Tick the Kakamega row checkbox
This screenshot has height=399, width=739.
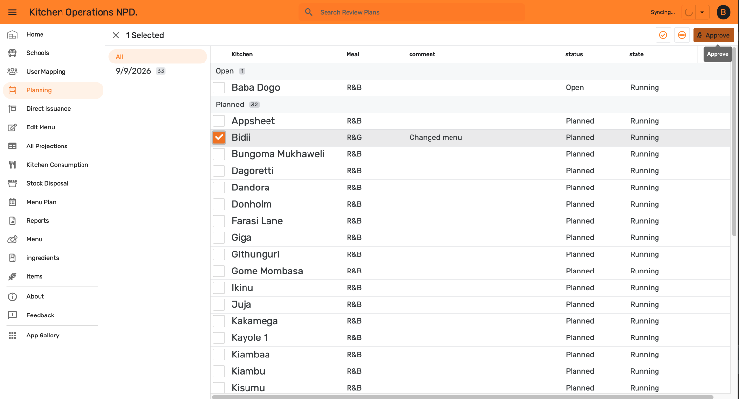click(x=219, y=321)
